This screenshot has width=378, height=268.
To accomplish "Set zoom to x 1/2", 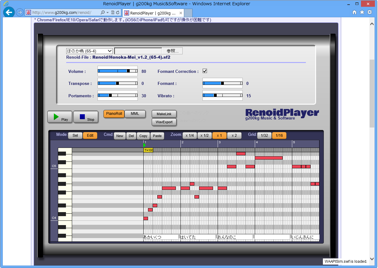I will (x=205, y=136).
